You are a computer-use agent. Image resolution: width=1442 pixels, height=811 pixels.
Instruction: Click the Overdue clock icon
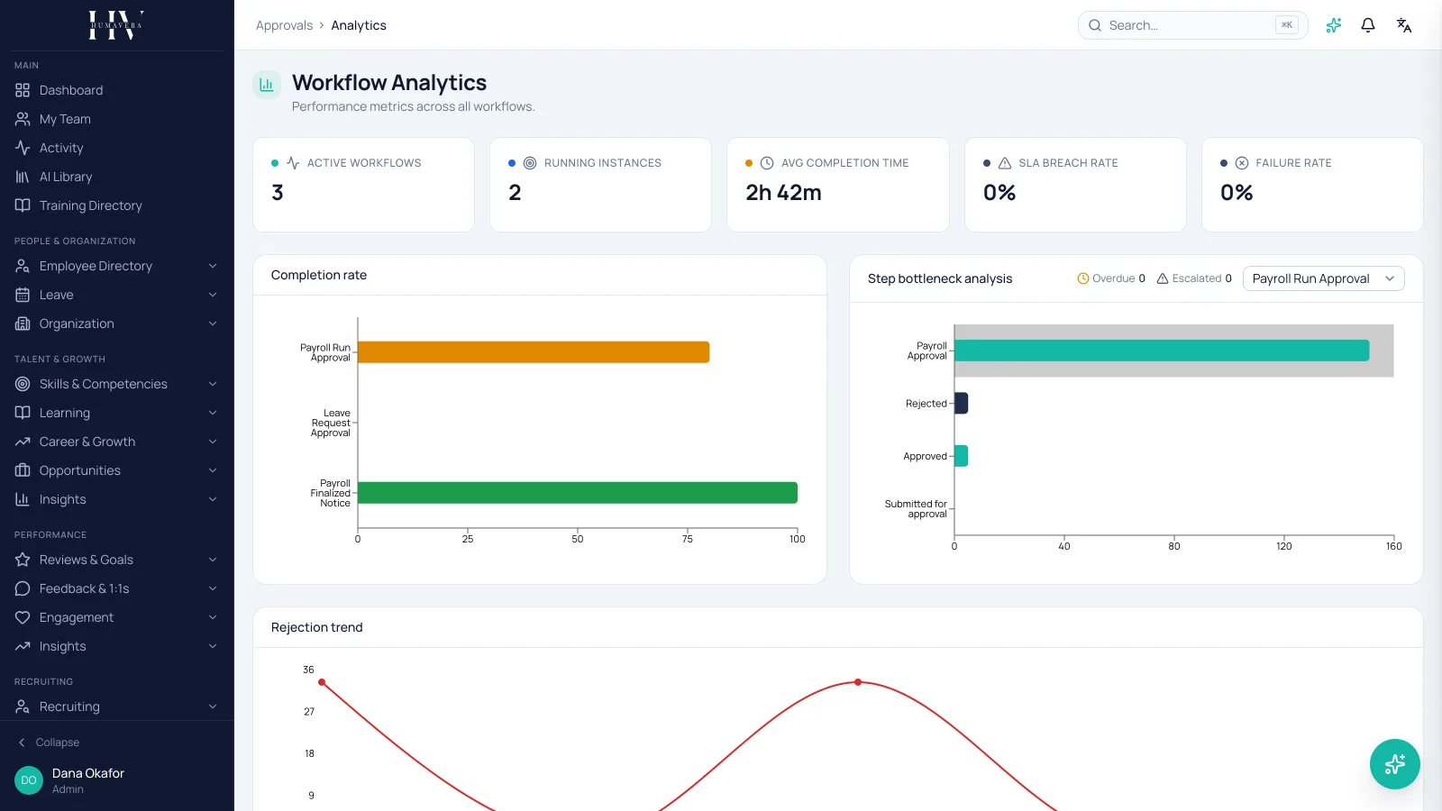click(1083, 278)
